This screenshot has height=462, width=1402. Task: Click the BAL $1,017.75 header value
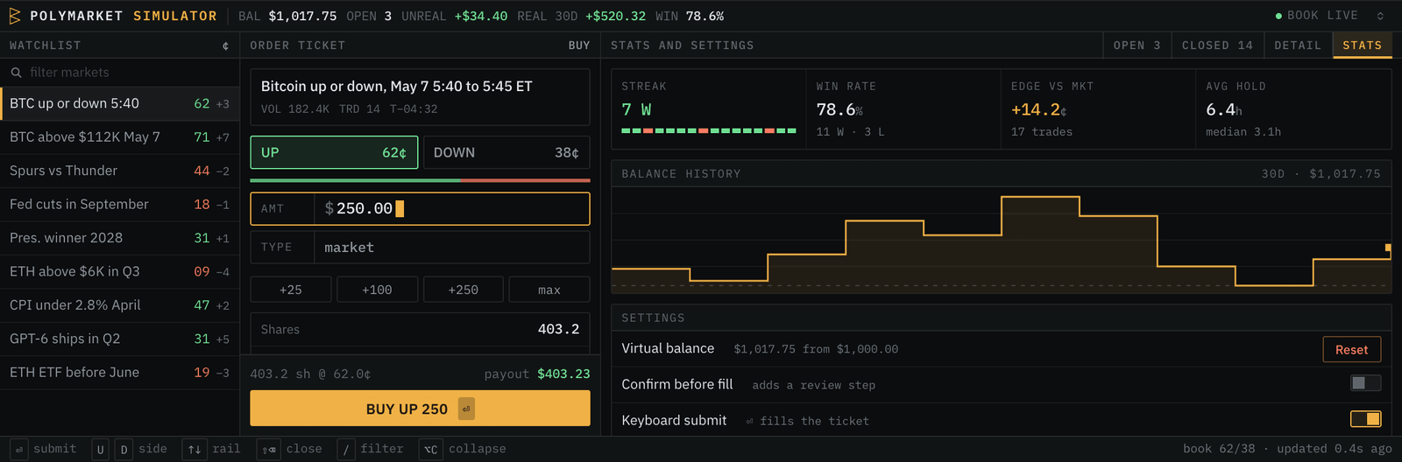[x=302, y=16]
